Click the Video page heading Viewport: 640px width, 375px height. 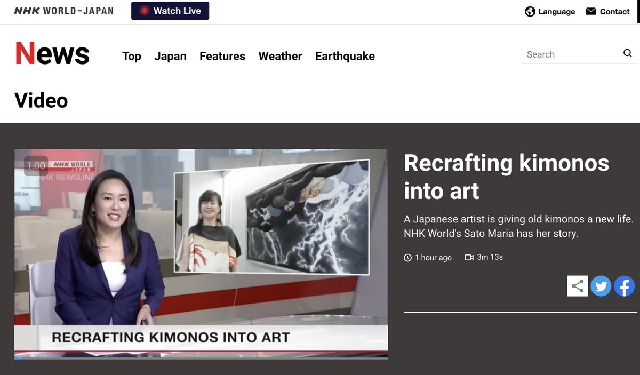[41, 100]
